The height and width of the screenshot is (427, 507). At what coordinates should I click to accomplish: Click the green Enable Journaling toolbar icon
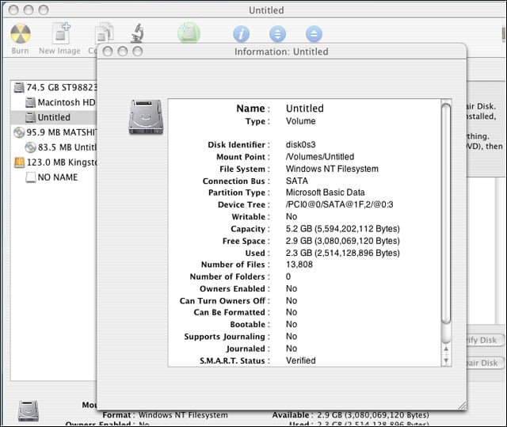[189, 32]
